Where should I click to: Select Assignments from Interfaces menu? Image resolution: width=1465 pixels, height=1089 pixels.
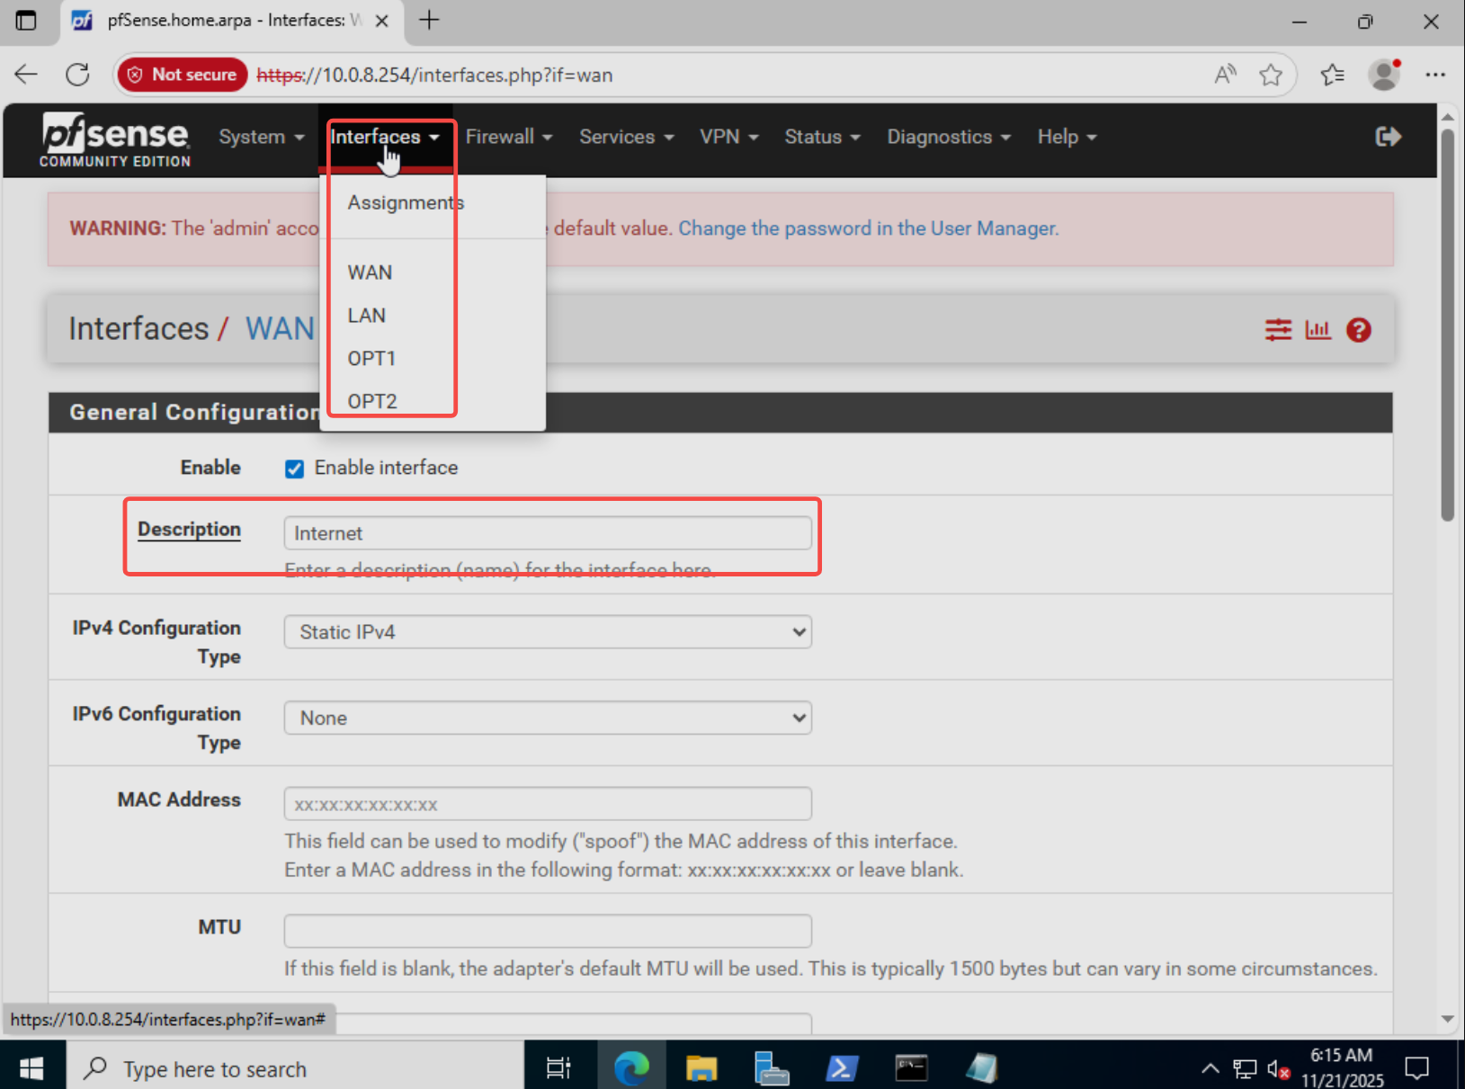(406, 203)
